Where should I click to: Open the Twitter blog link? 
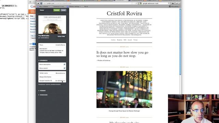tap(136, 40)
